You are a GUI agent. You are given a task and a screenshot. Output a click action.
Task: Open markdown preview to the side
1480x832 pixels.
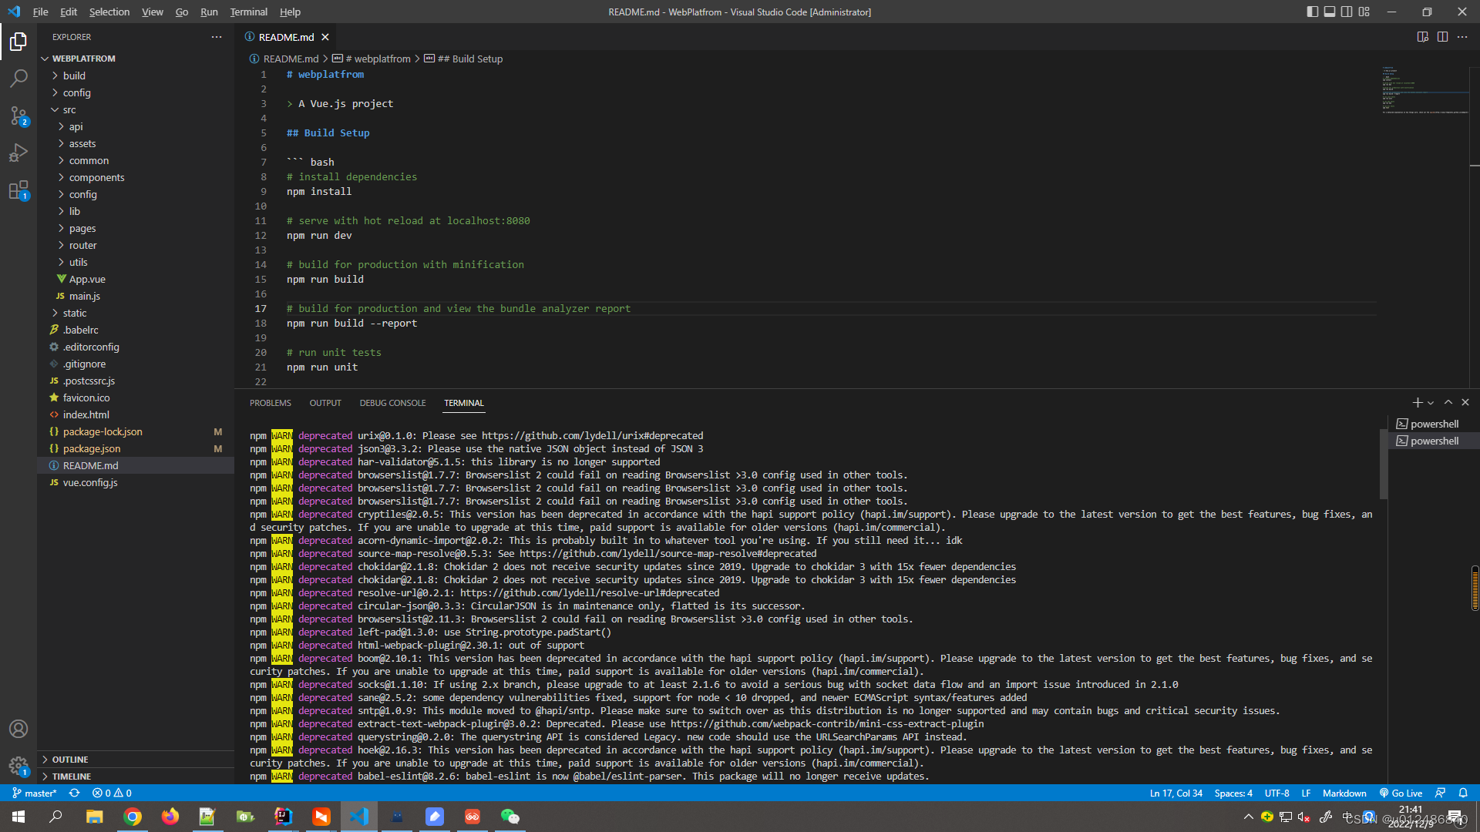[1423, 37]
